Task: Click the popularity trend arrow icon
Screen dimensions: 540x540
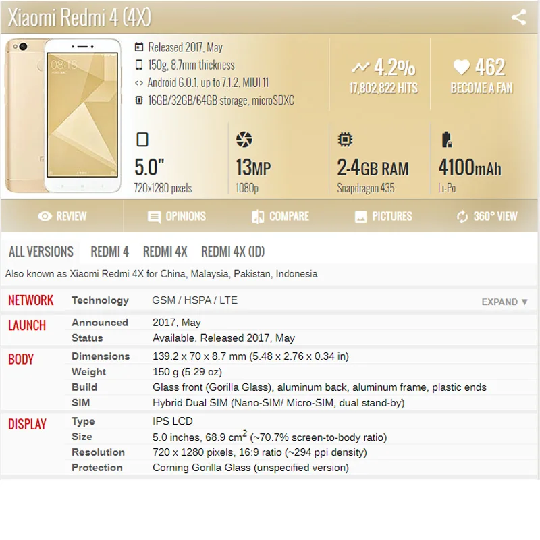Action: click(x=360, y=67)
